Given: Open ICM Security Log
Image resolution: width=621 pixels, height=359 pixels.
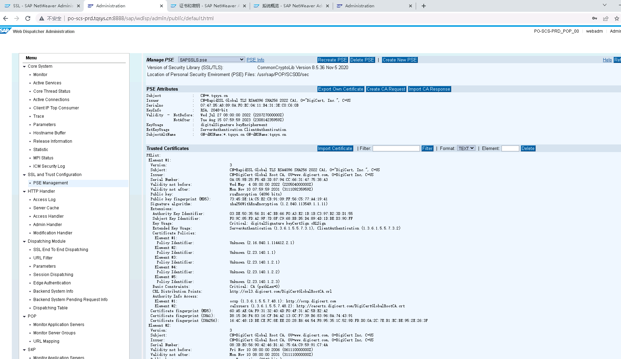Looking at the screenshot, I should pyautogui.click(x=49, y=166).
